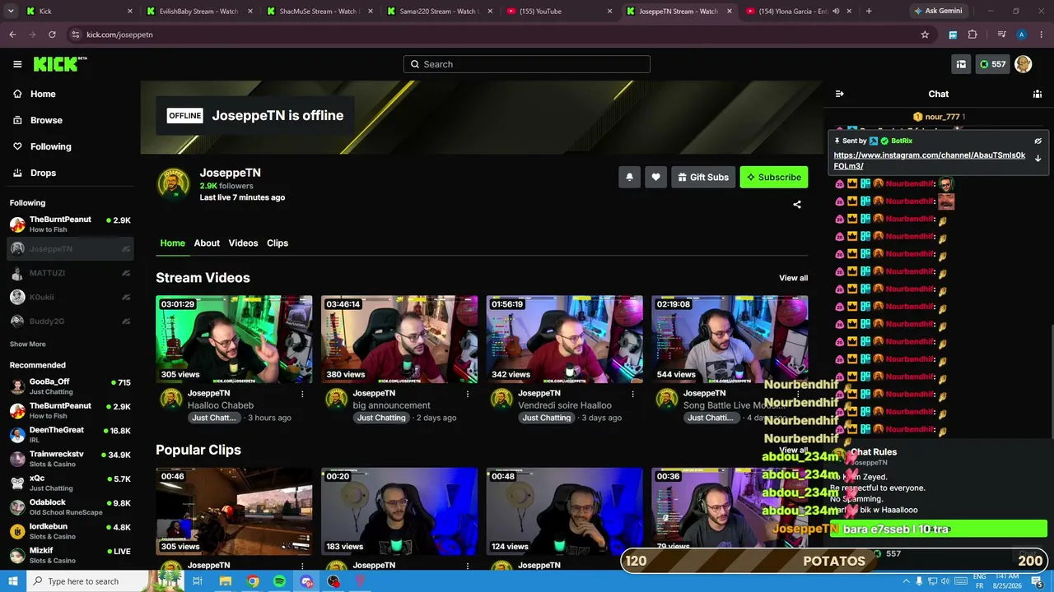The height and width of the screenshot is (592, 1054).
Task: Switch to the Videos tab
Action: coord(243,243)
